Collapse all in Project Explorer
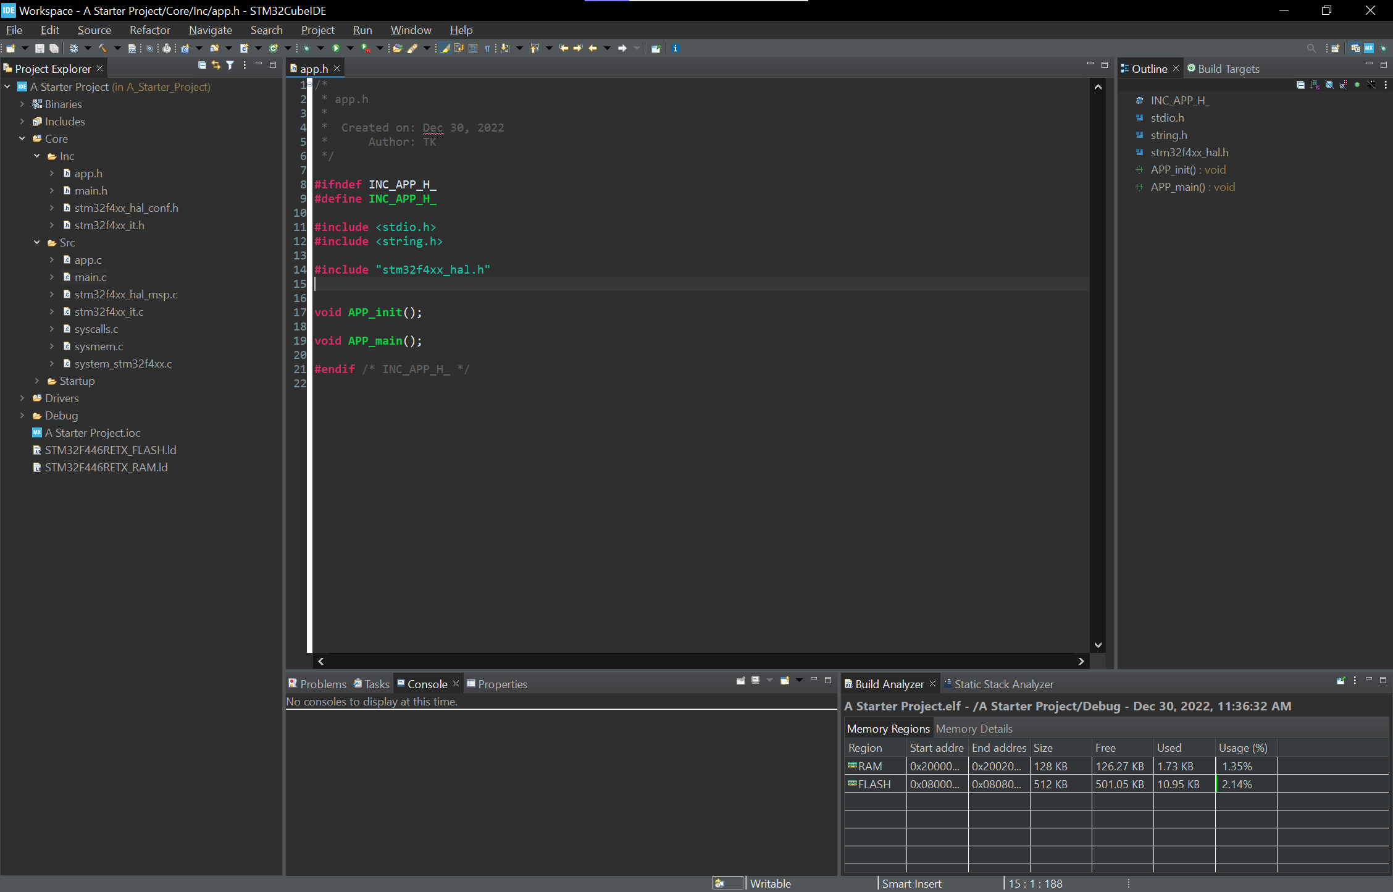Image resolution: width=1393 pixels, height=892 pixels. coord(202,65)
